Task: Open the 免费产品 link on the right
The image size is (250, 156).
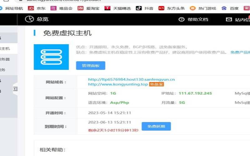Action: [x=240, y=52]
